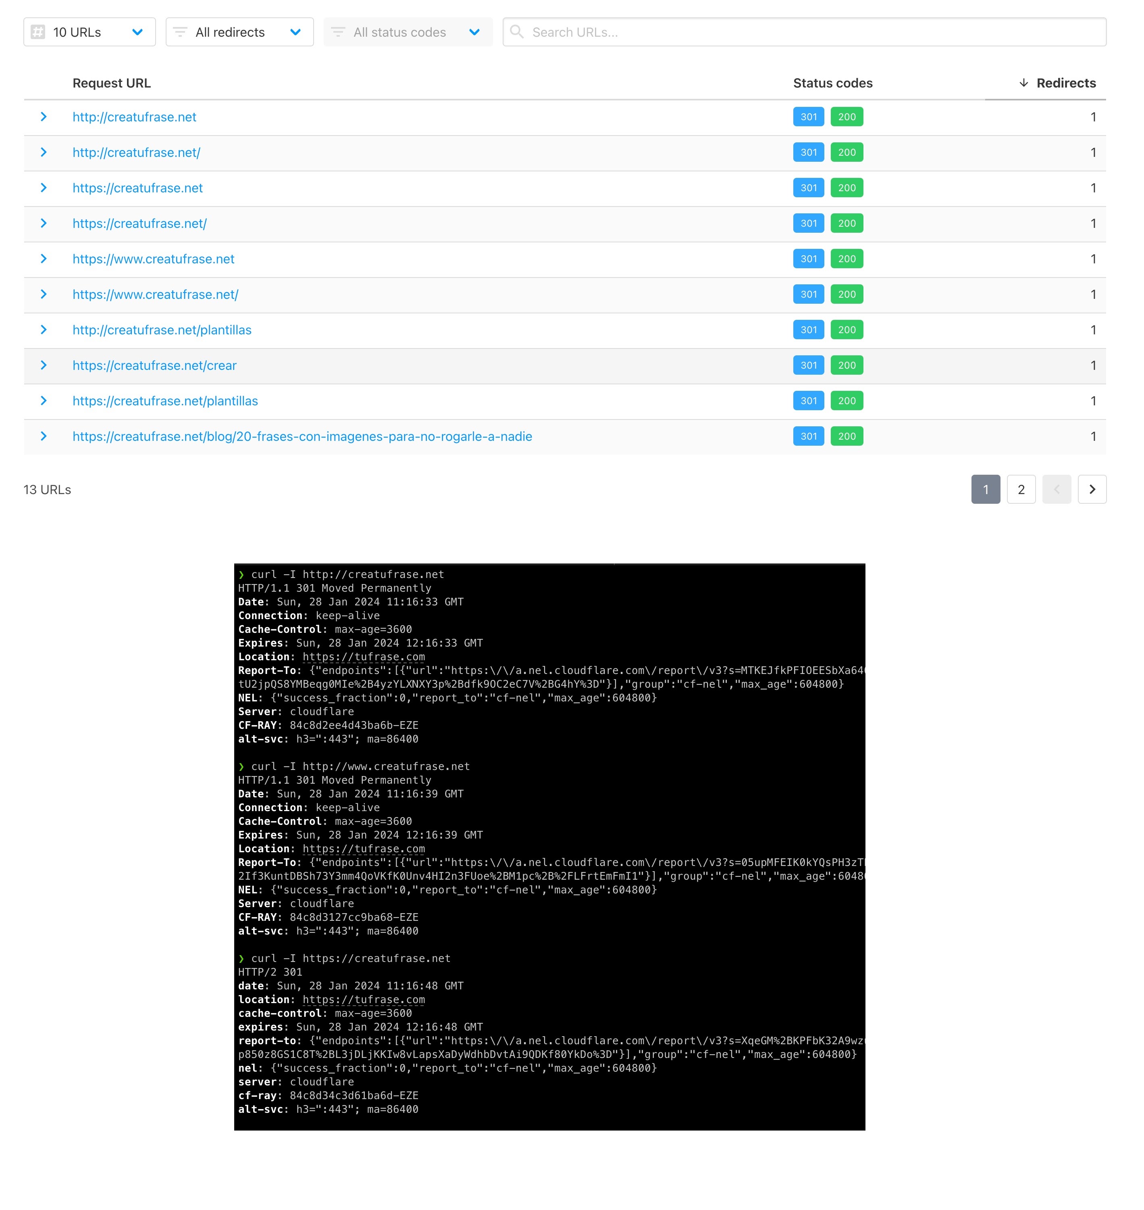Image resolution: width=1144 pixels, height=1210 pixels.
Task: Open the https://creatufrase.net/ link
Action: click(139, 223)
